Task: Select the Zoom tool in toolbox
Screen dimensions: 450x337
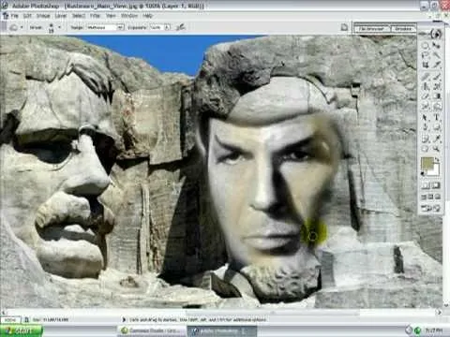Action: pyautogui.click(x=437, y=149)
